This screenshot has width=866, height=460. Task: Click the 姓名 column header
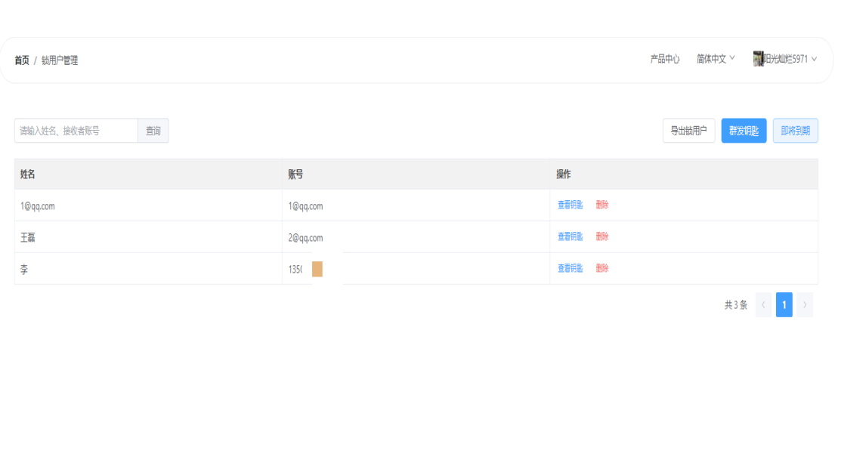28,174
